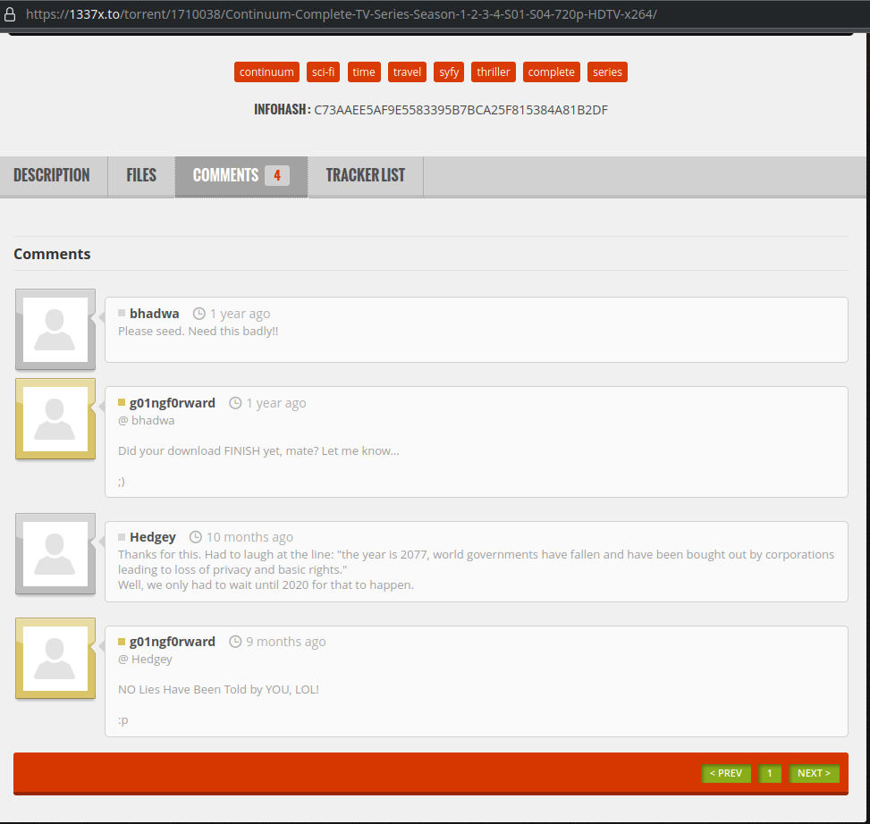Open the complete tag
Image resolution: width=870 pixels, height=824 pixels.
(552, 72)
